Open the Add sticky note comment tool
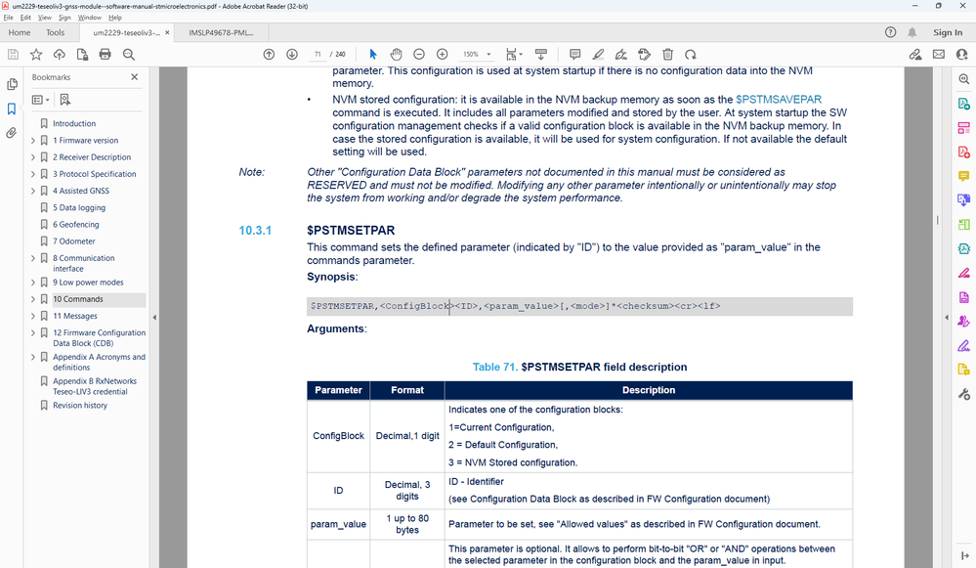 (x=575, y=54)
